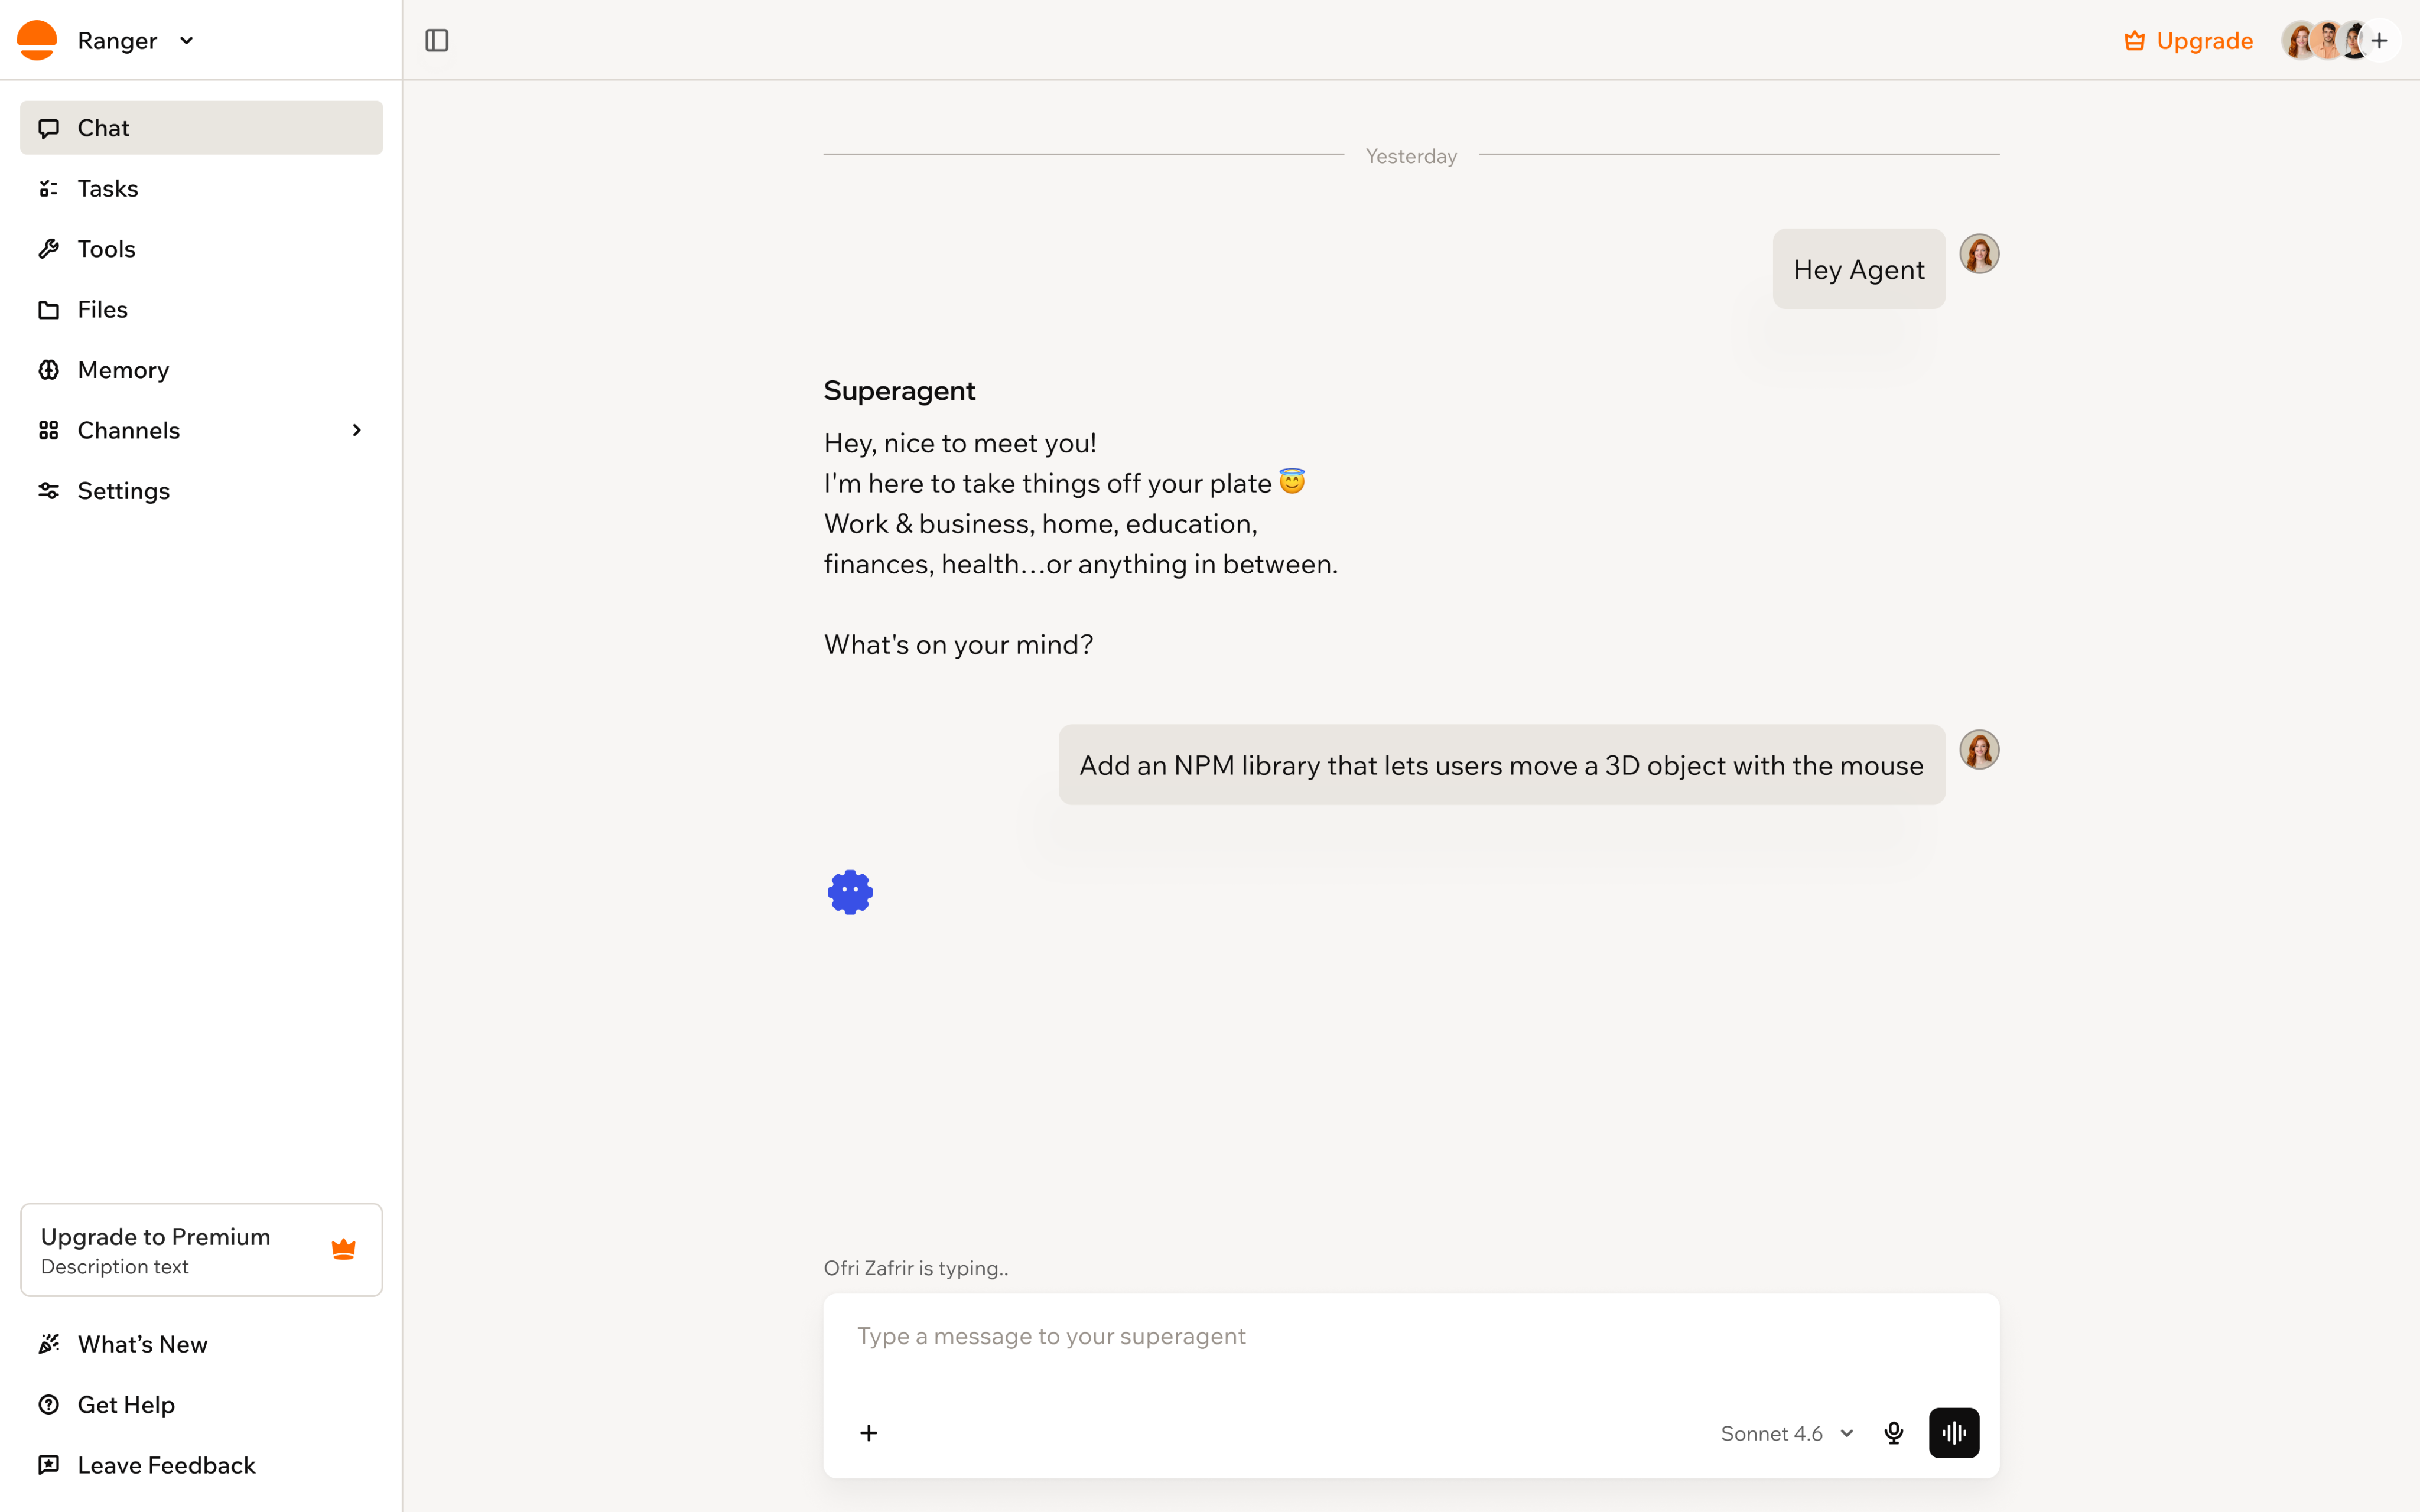Screen dimensions: 2420x1512
Task: Expand the Ranger workspace dropdown
Action: click(186, 40)
